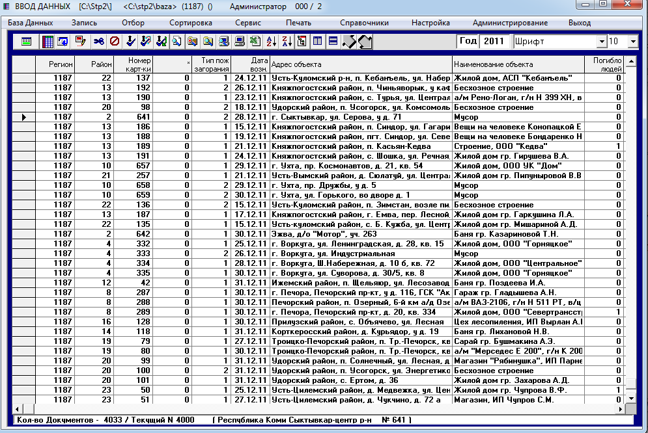Click the Регион column header

pos(55,64)
